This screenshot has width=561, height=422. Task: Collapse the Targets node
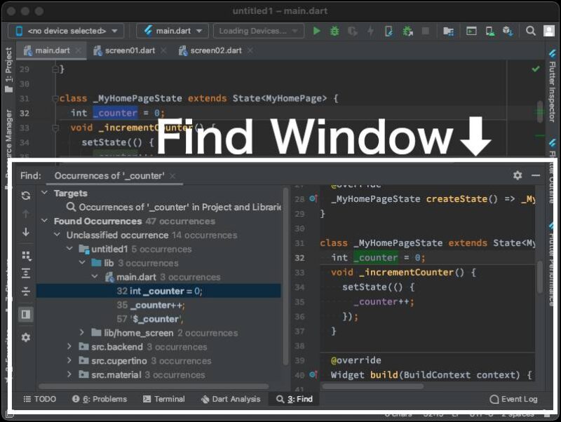pos(44,193)
